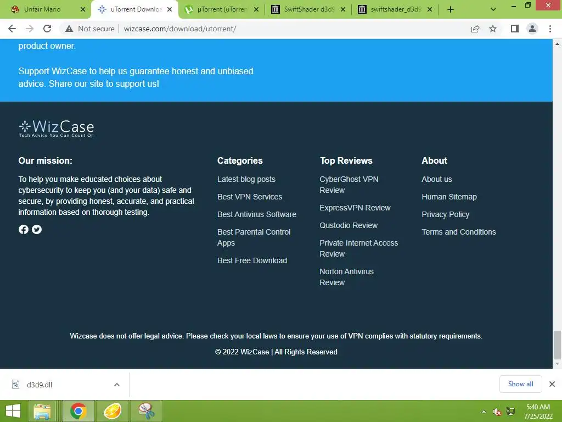
Task: Open WizCase Twitter page icon
Action: pos(37,229)
